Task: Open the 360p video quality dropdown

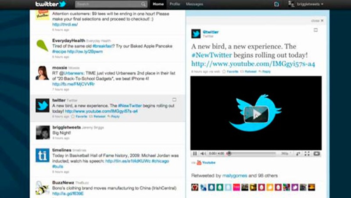Action: tap(286, 154)
